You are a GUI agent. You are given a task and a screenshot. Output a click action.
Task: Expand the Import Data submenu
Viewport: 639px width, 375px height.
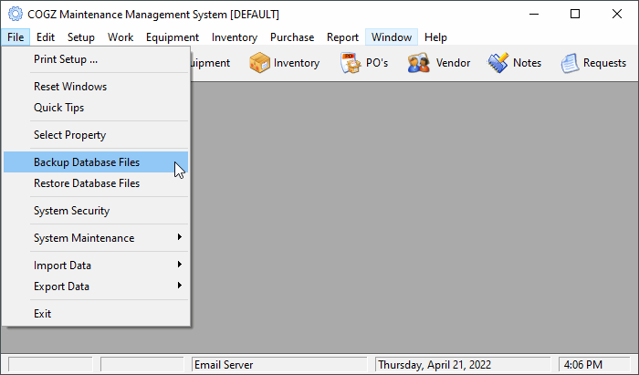click(x=96, y=266)
